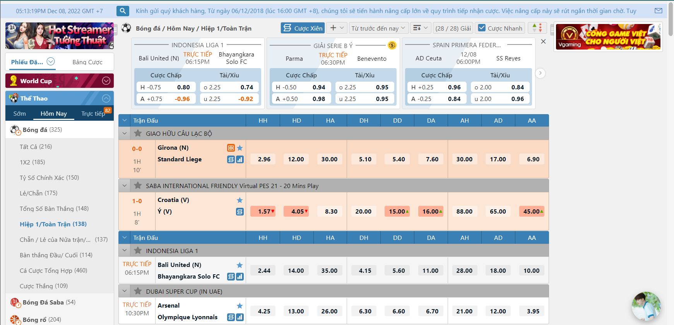The image size is (674, 325).
Task: Click the next arrow on featured matches carousel
Action: click(540, 73)
